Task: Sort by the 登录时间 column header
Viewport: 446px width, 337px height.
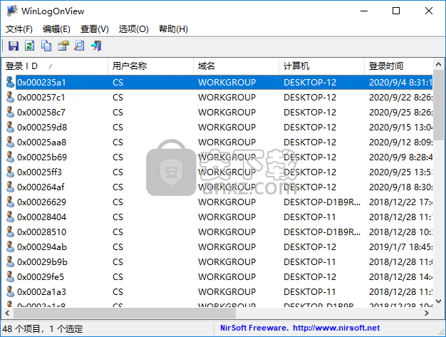Action: [x=398, y=66]
